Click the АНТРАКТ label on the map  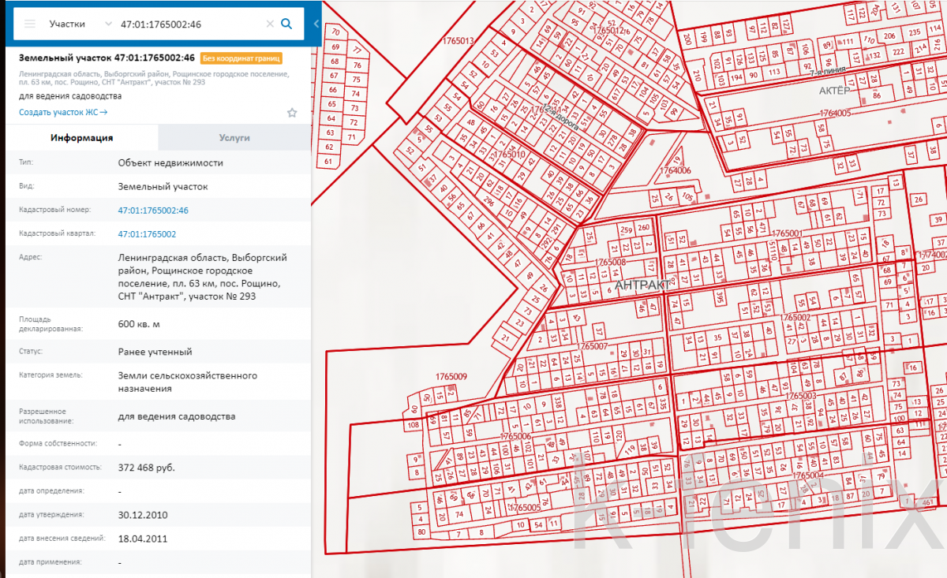coord(642,284)
